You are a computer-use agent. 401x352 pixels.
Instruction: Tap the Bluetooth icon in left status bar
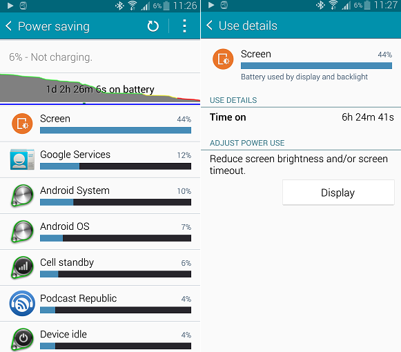(x=119, y=6)
